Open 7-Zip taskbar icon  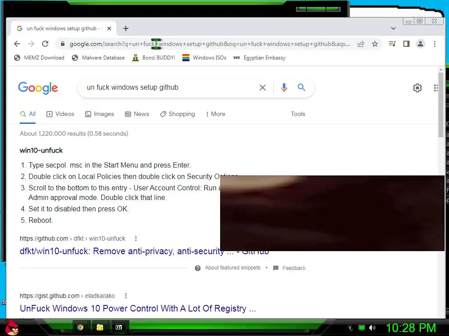(119, 327)
